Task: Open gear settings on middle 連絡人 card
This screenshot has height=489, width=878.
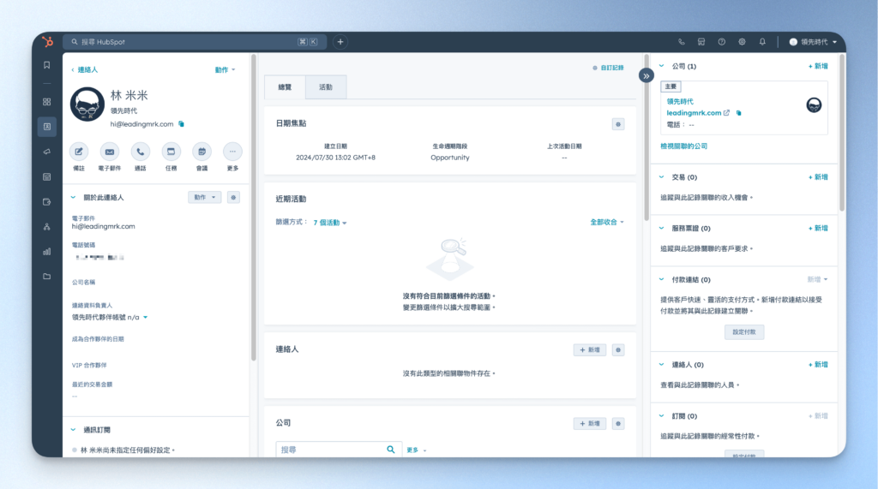Action: tap(618, 350)
